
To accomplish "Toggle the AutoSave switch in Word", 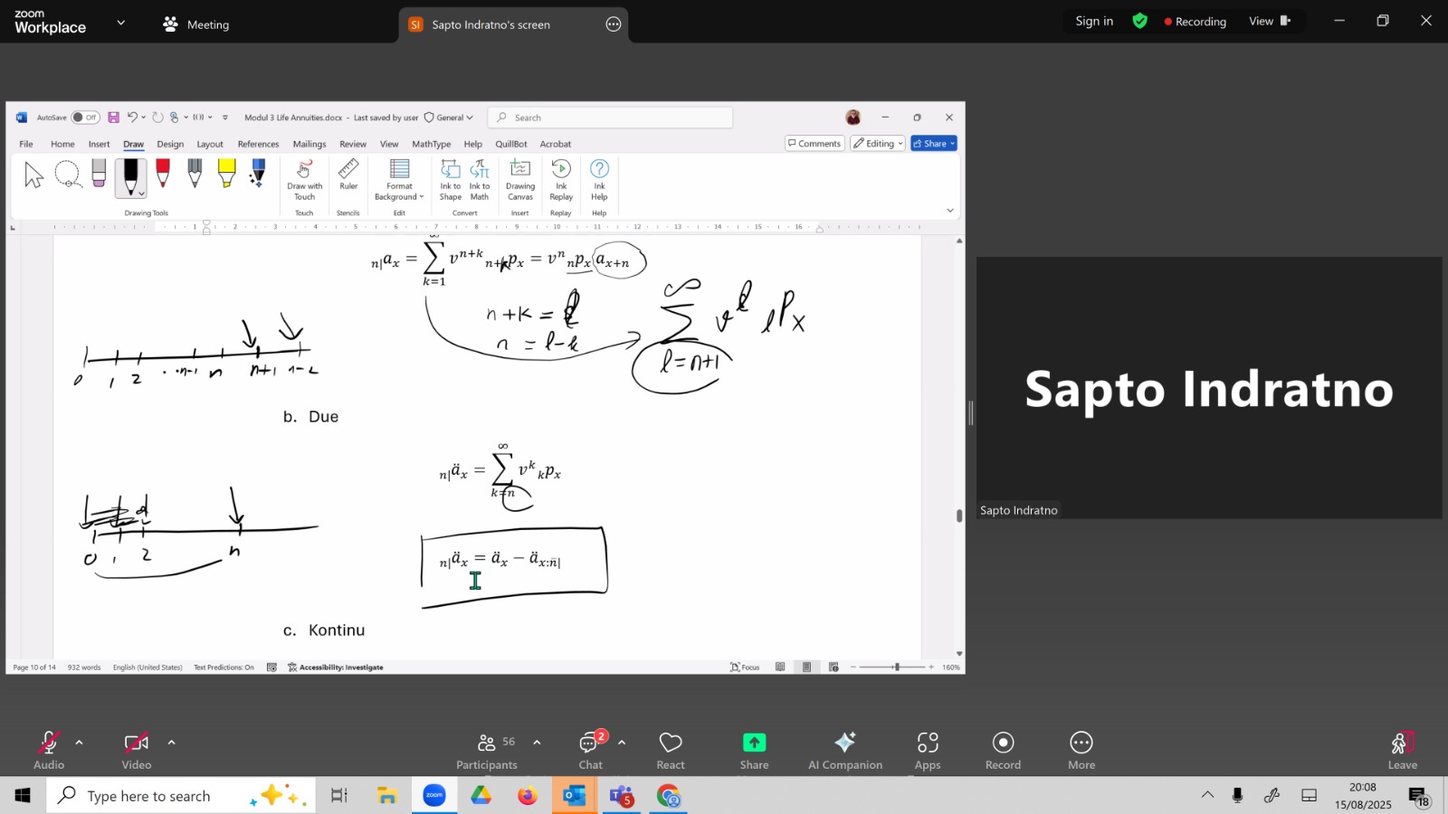I will coord(85,118).
